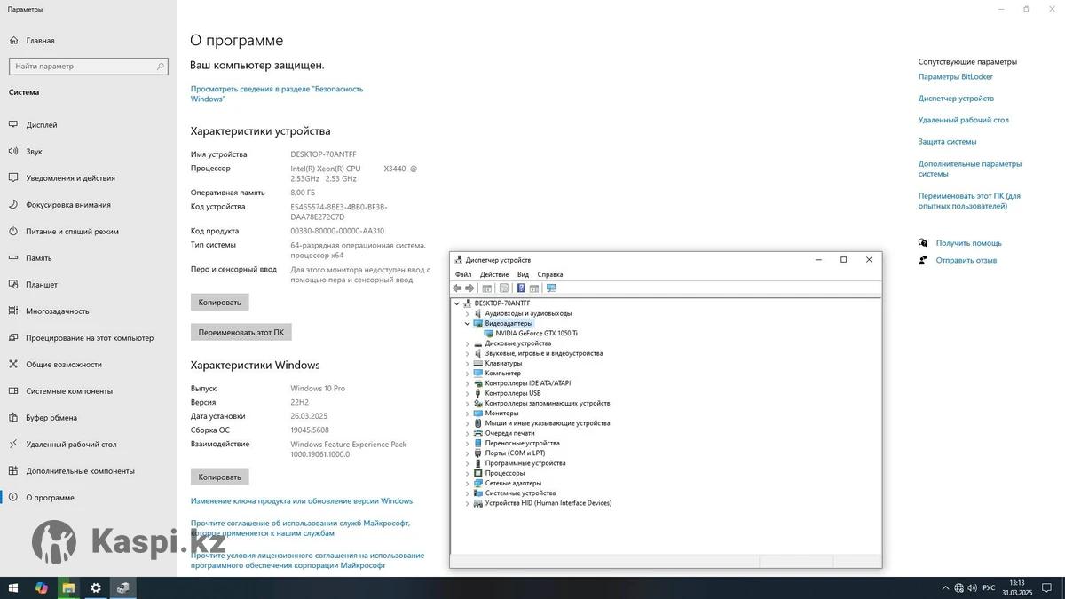Expand the Порты (COM и LPT) node
This screenshot has width=1065, height=599.
[468, 453]
